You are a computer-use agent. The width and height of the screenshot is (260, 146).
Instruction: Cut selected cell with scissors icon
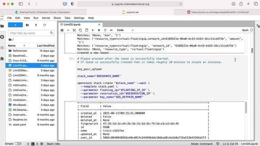coord(74,30)
